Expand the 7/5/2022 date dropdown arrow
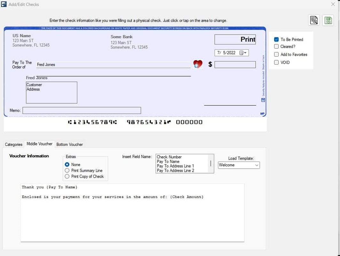 click(245, 53)
